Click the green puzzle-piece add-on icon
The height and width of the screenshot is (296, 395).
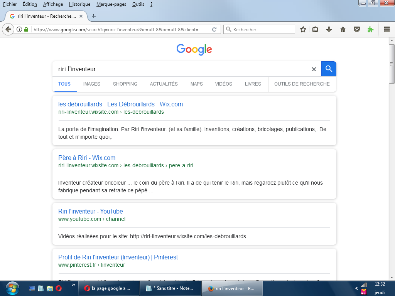coord(370,29)
